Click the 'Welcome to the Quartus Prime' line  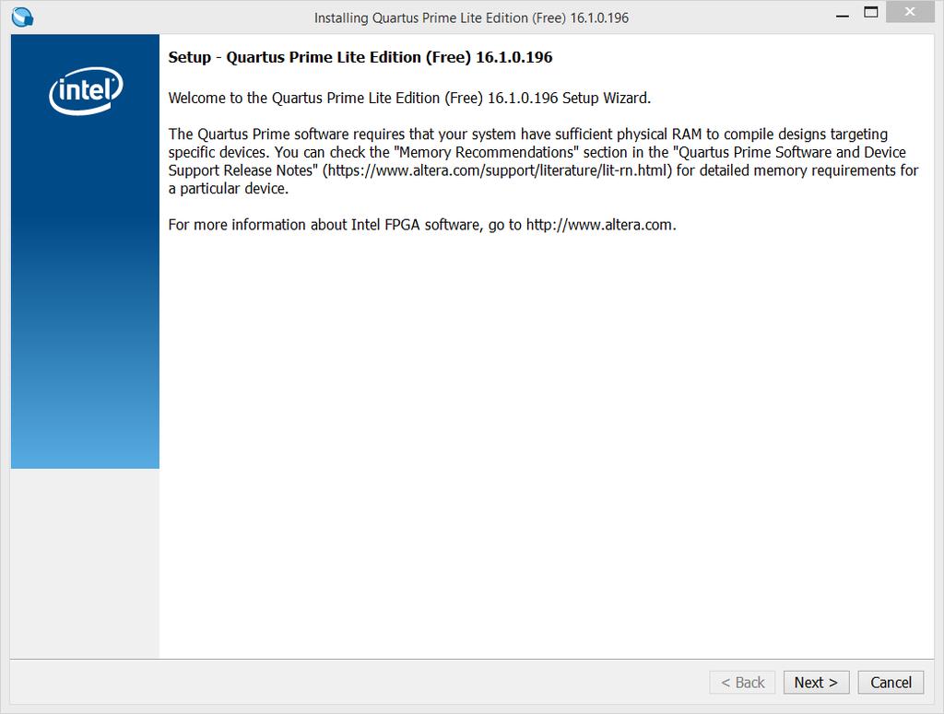click(x=409, y=98)
